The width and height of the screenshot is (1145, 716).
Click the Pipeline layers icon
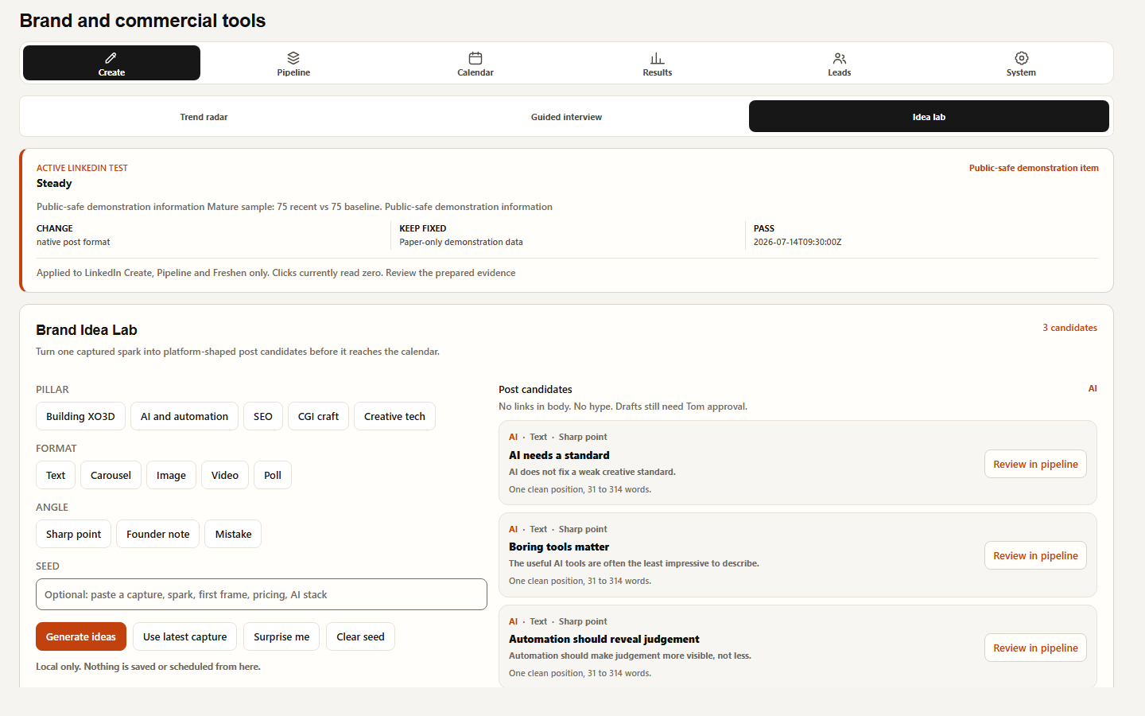tap(293, 58)
